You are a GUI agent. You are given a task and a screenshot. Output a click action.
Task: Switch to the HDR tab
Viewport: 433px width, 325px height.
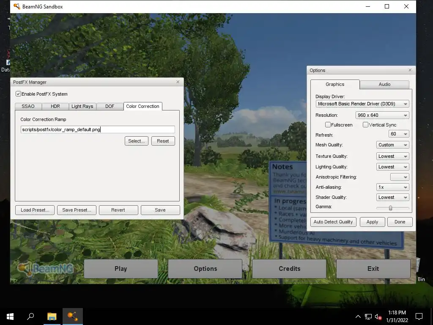point(55,106)
